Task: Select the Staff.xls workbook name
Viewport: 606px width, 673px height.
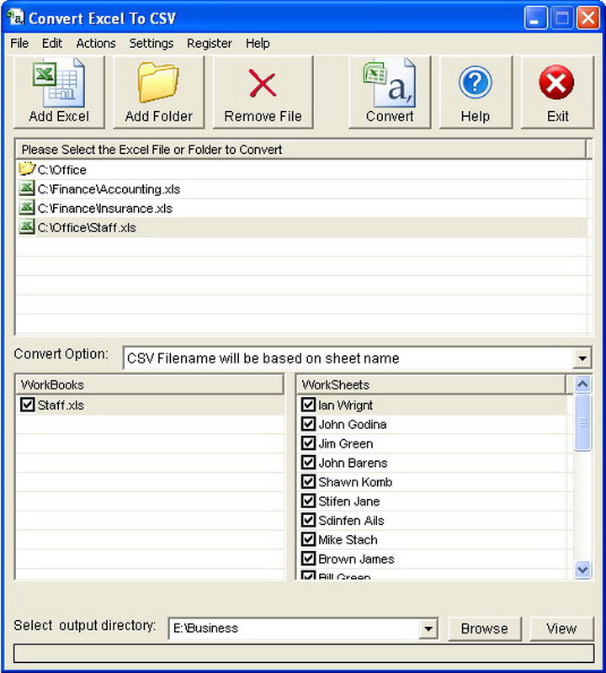Action: click(x=61, y=405)
